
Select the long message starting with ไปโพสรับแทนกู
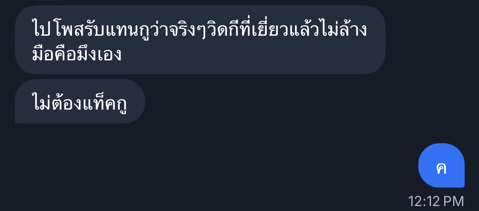click(x=200, y=40)
